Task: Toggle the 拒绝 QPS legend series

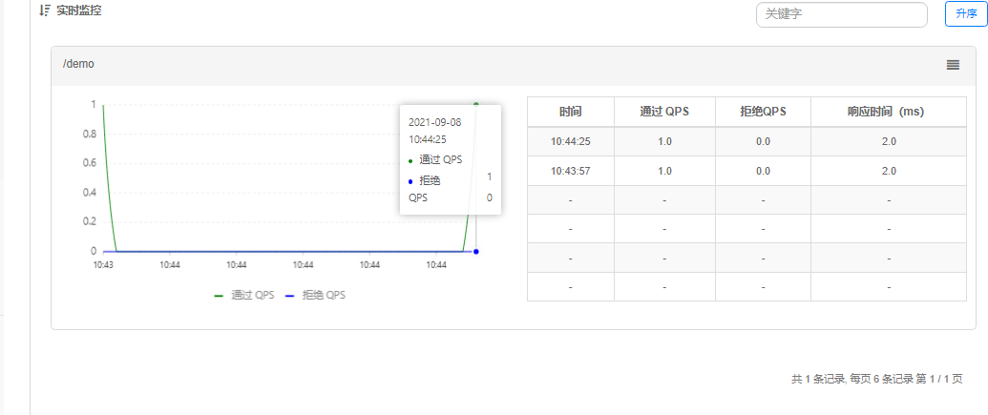Action: coord(315,295)
